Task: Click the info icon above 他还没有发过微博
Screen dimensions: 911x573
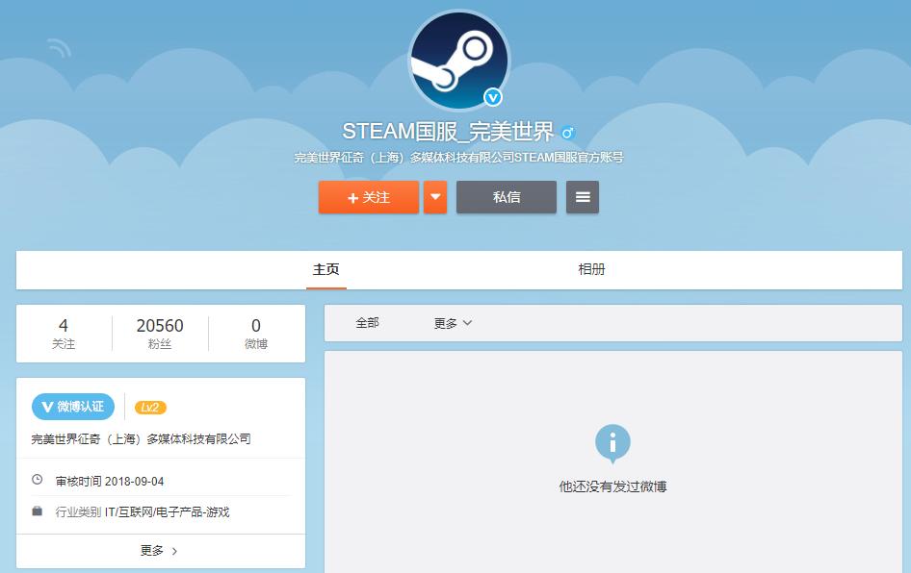Action: [612, 443]
